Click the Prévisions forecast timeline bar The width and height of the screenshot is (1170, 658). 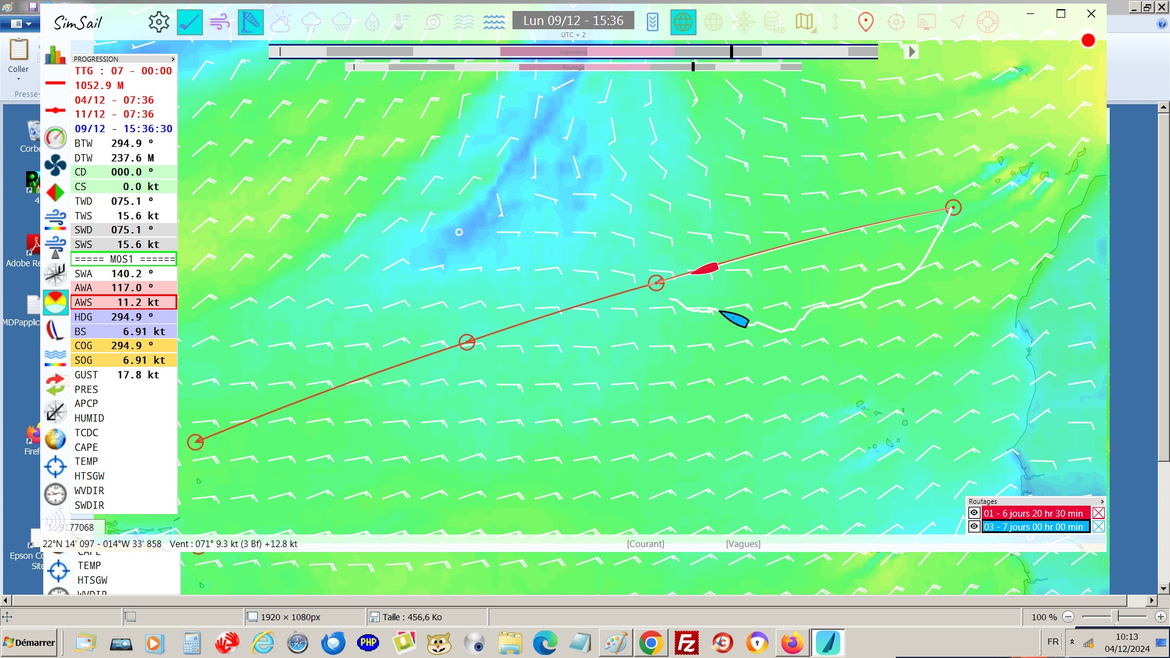pyautogui.click(x=573, y=52)
